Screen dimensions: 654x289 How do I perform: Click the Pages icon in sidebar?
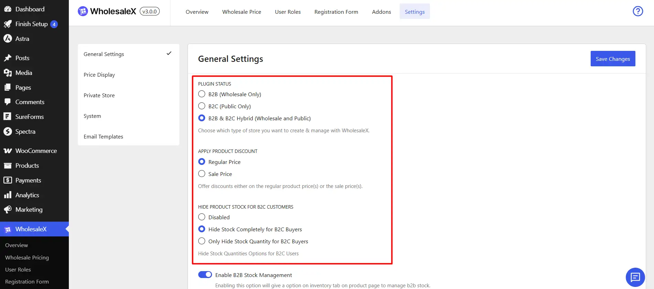pos(8,88)
